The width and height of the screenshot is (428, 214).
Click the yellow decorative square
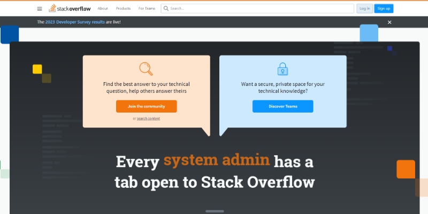tap(37, 69)
